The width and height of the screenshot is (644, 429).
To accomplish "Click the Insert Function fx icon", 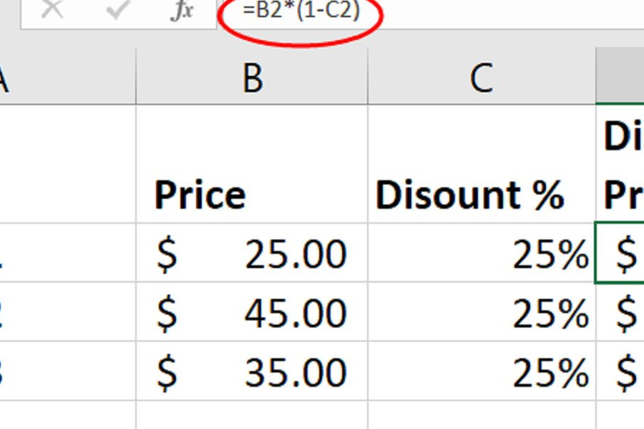I will click(182, 11).
